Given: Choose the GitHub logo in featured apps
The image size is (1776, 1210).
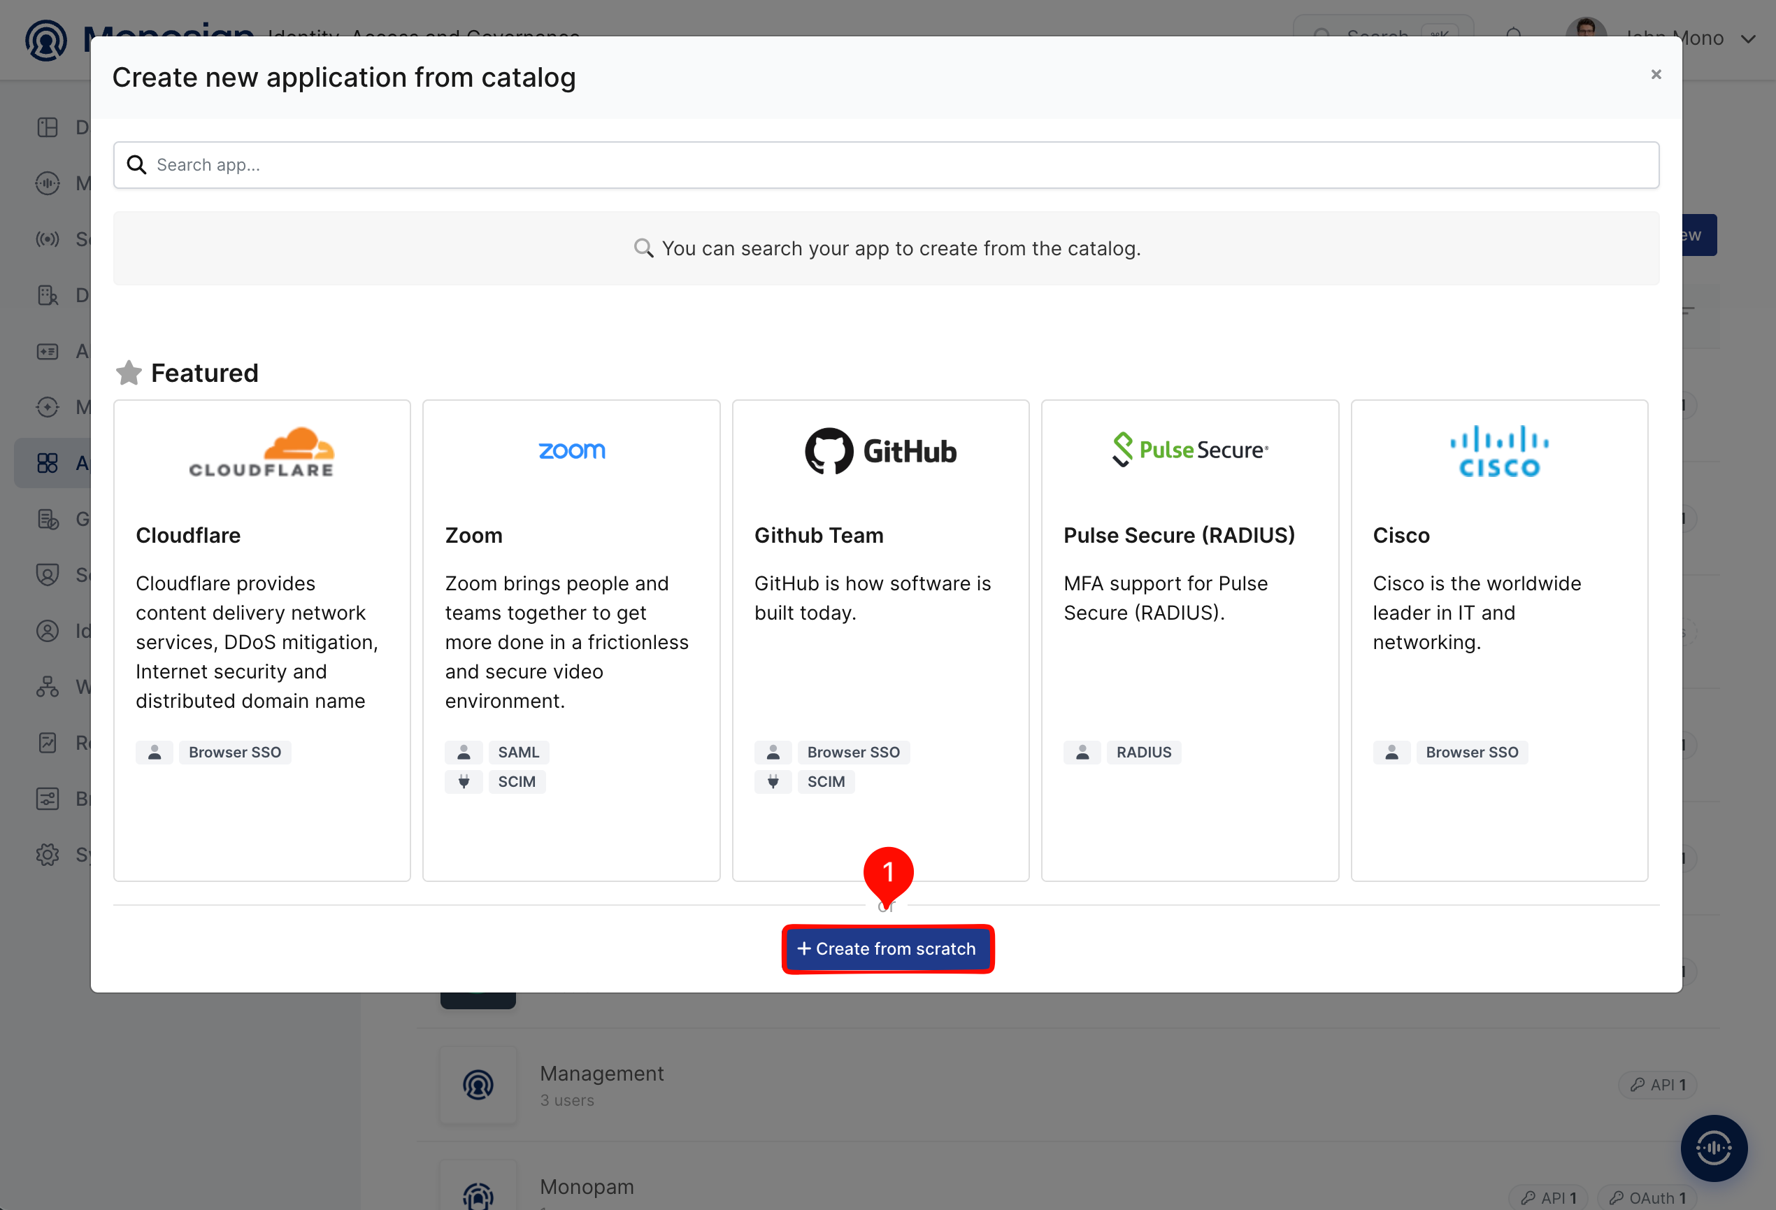Looking at the screenshot, I should click(880, 451).
